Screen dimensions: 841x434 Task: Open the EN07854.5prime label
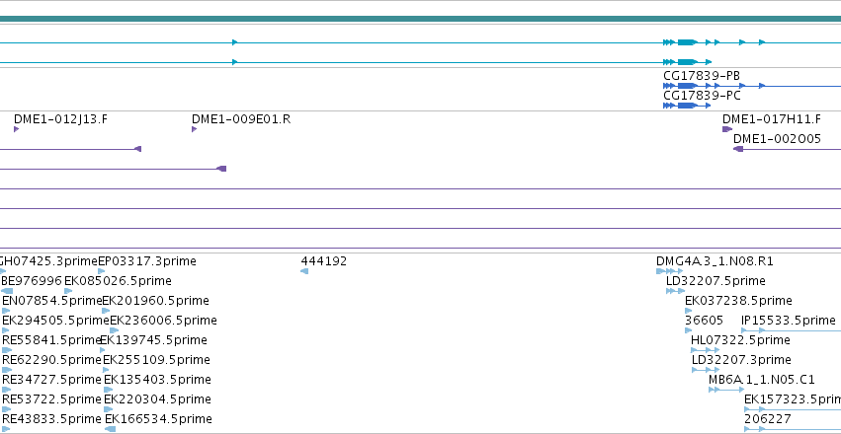click(52, 301)
